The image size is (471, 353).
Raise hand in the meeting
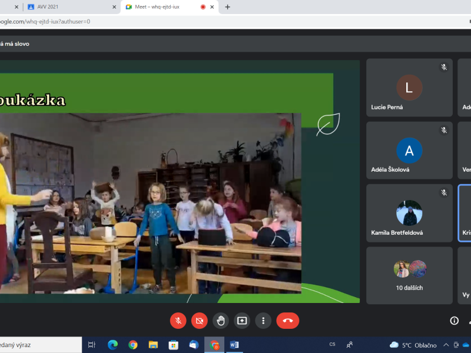[x=221, y=321]
